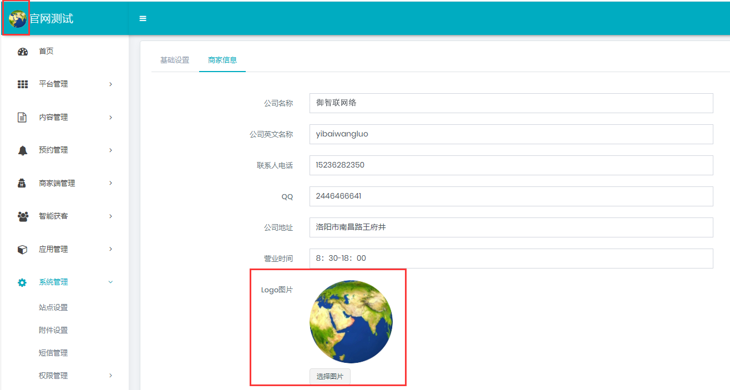Click the users icon for 智能获客

pos(23,216)
